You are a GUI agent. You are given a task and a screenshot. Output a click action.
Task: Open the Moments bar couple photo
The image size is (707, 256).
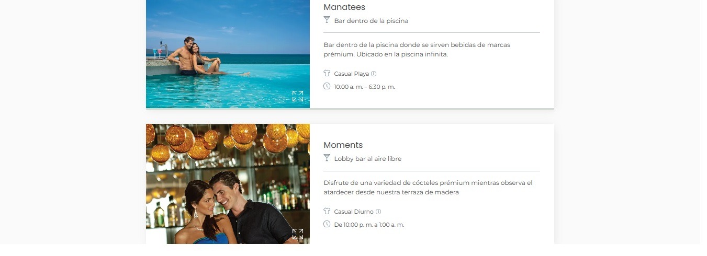pos(228,184)
